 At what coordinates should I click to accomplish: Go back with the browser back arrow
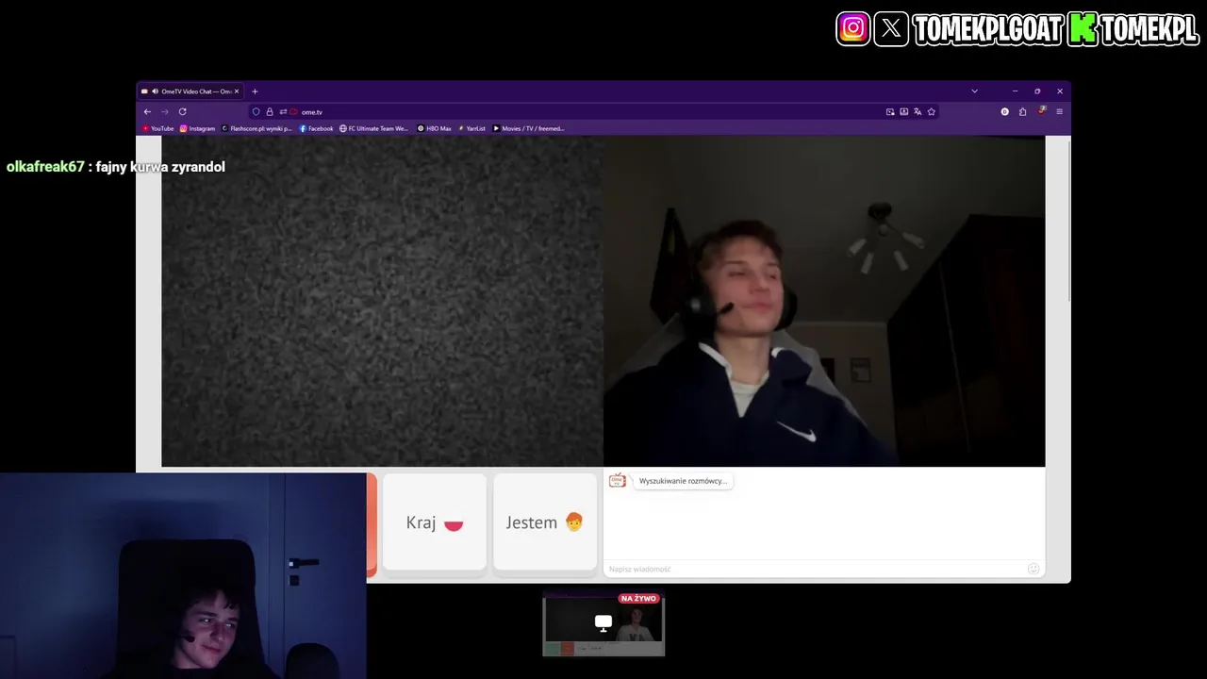(x=147, y=111)
